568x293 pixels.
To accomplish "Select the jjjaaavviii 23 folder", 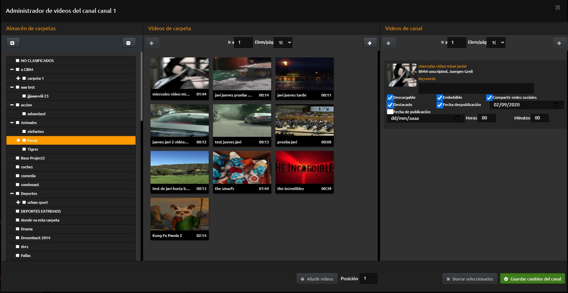I will click(x=71, y=96).
